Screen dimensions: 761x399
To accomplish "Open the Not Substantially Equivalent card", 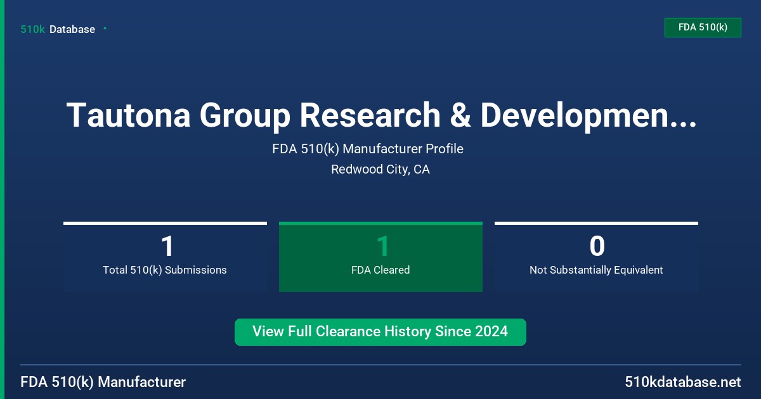I will click(x=596, y=256).
